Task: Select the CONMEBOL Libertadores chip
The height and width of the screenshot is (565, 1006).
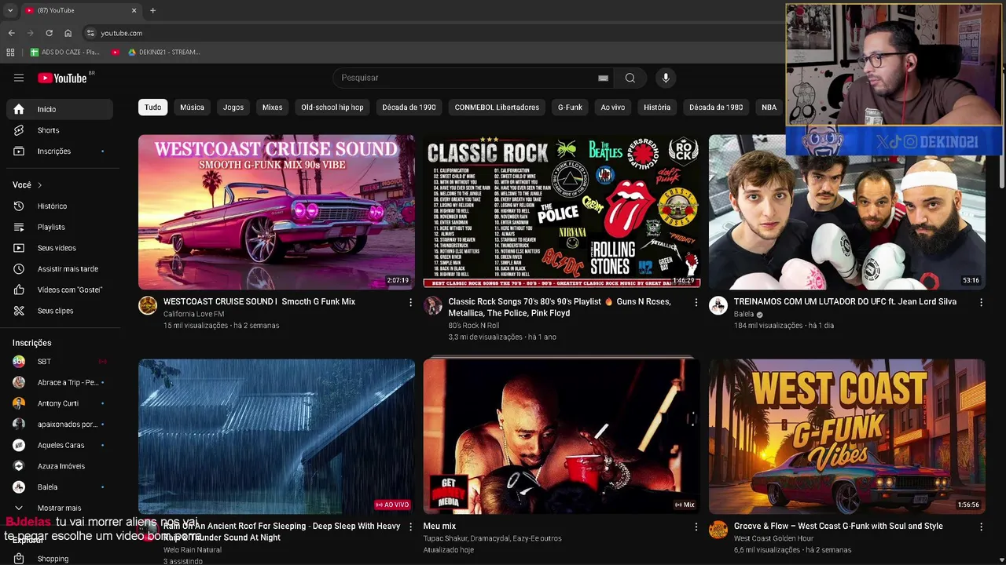Action: pos(497,108)
